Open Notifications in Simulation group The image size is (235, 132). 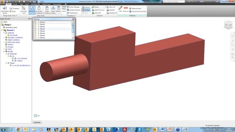pos(72,13)
